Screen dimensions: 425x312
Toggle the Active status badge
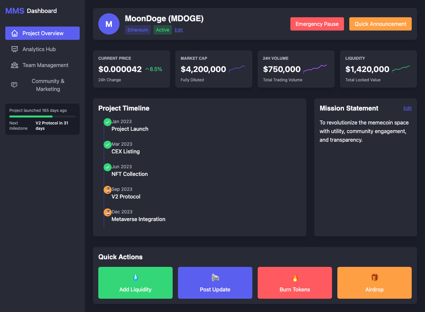click(162, 30)
